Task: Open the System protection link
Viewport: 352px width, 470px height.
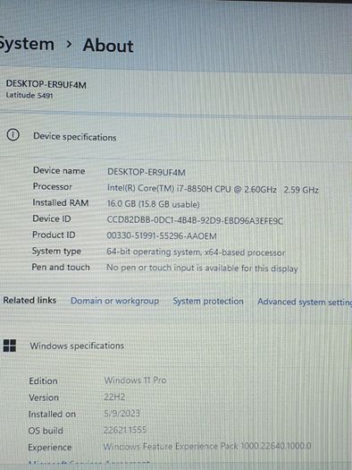Action: point(208,301)
